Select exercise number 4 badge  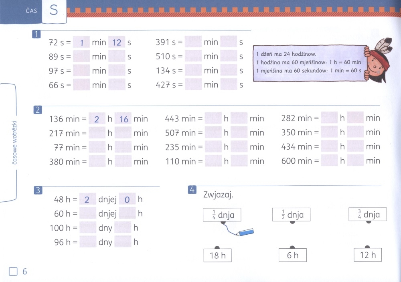point(192,190)
